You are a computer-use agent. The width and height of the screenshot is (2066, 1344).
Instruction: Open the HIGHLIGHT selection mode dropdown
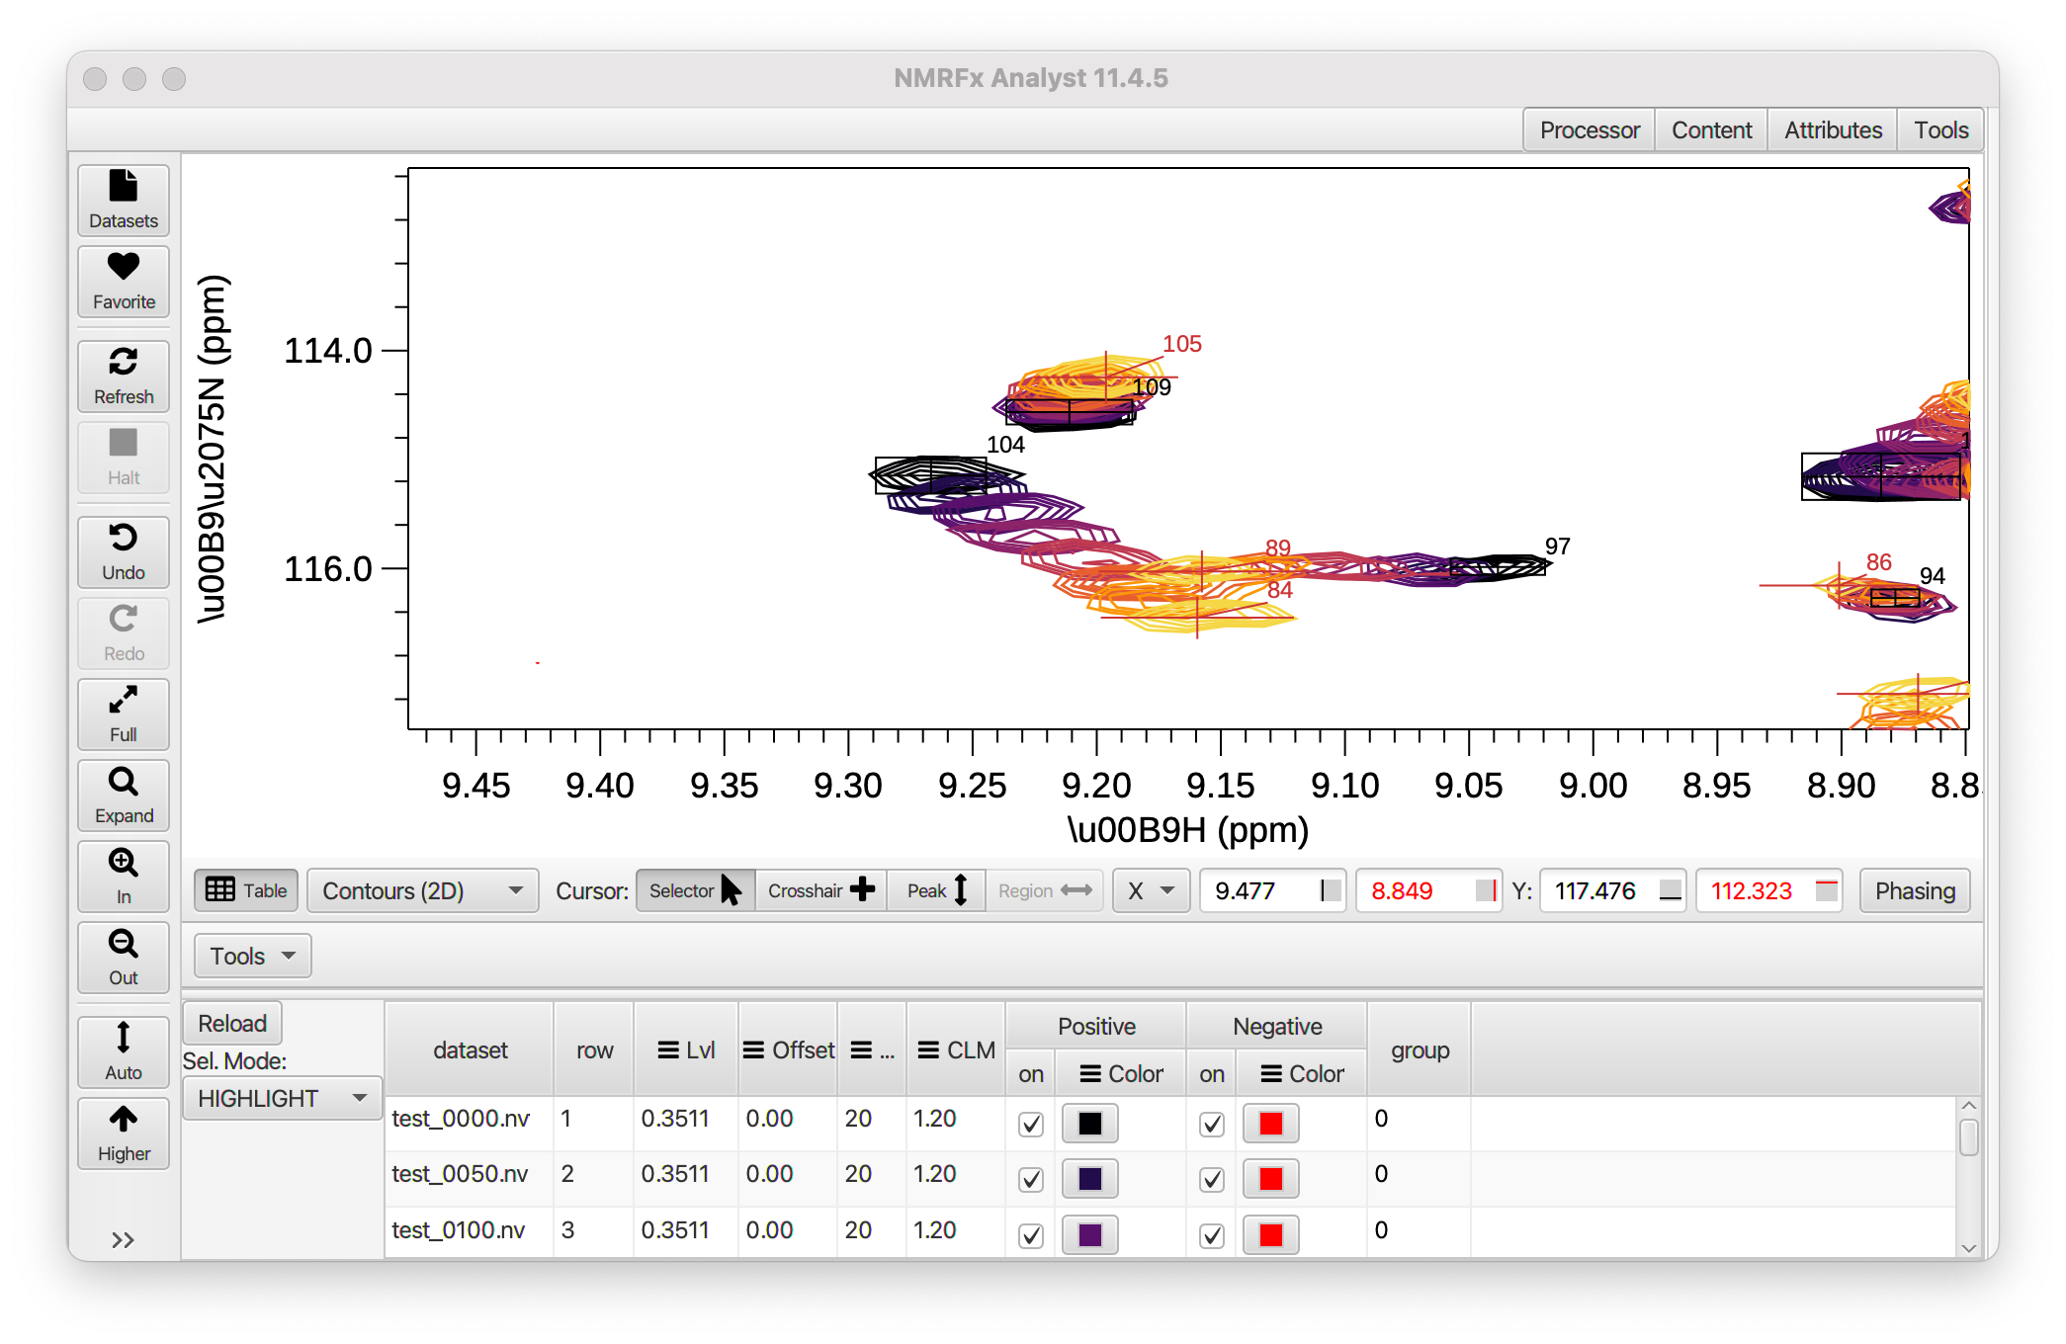283,1098
